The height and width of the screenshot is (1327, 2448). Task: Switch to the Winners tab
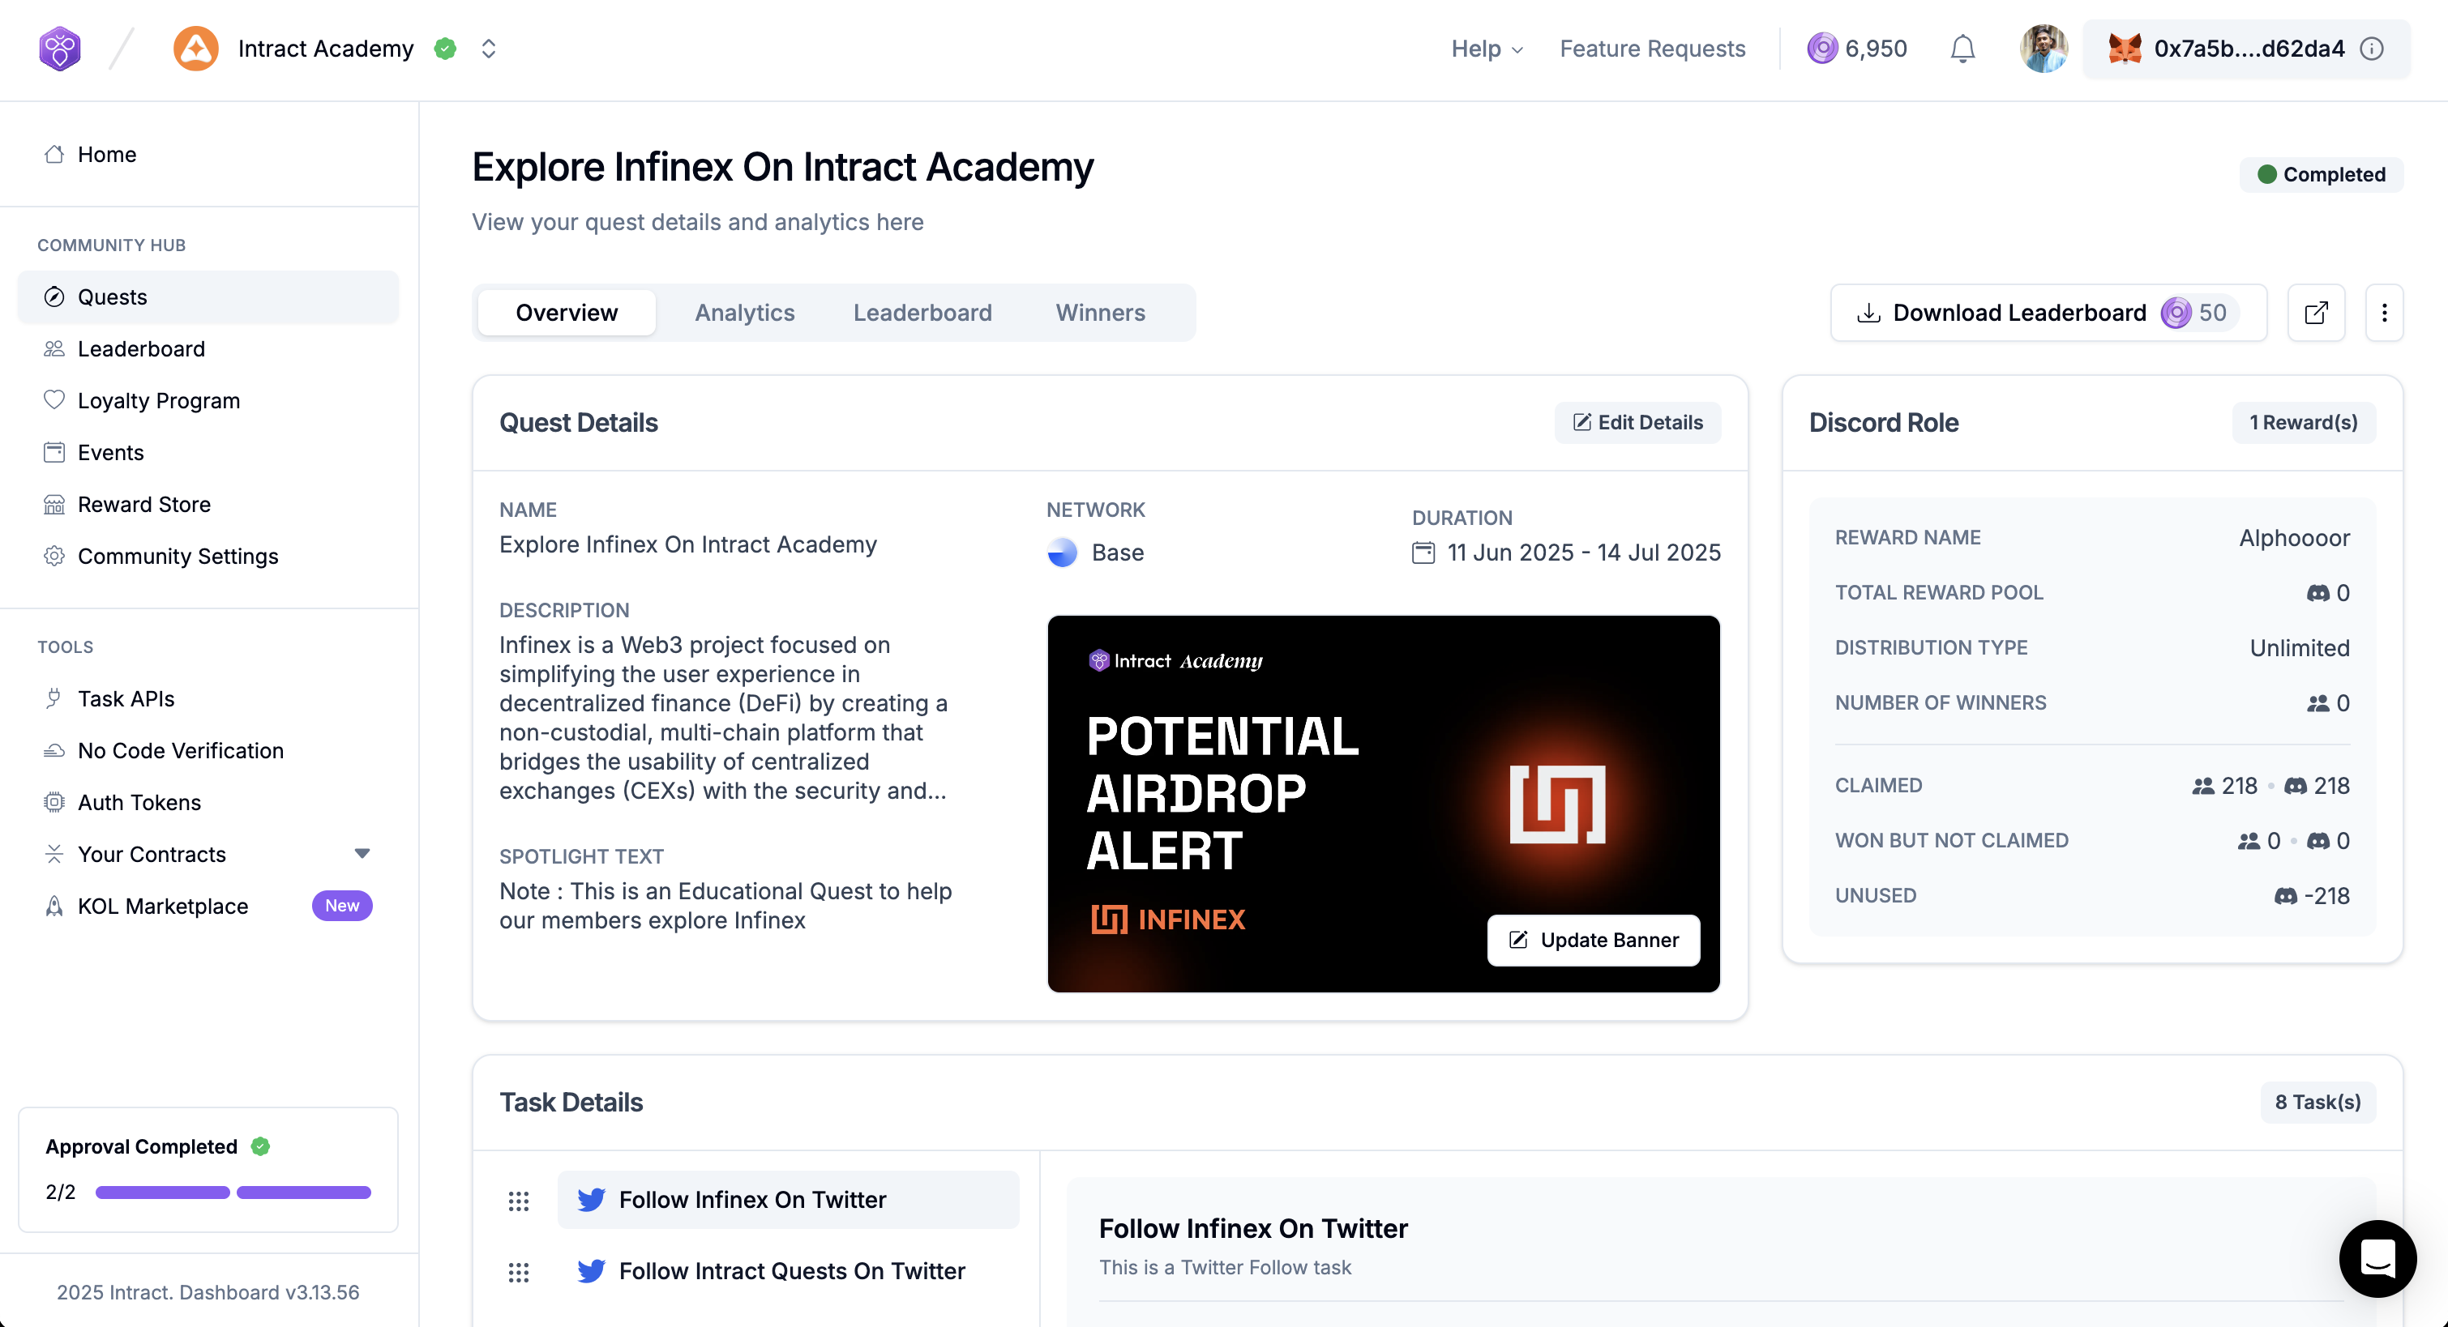tap(1099, 313)
